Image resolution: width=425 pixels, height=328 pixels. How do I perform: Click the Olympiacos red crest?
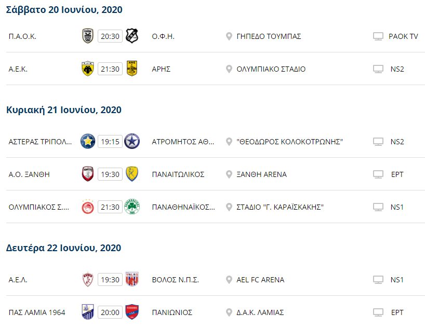tap(88, 207)
